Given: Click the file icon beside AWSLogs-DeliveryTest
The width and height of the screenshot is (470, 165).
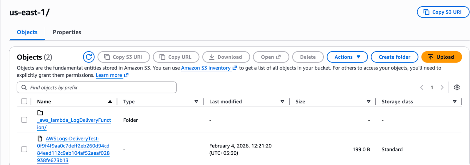Looking at the screenshot, I should point(40,138).
